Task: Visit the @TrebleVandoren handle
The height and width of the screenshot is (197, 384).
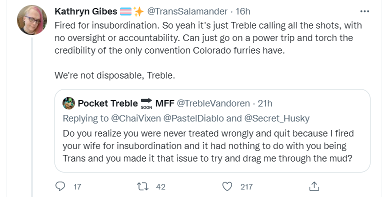Action: pyautogui.click(x=213, y=103)
